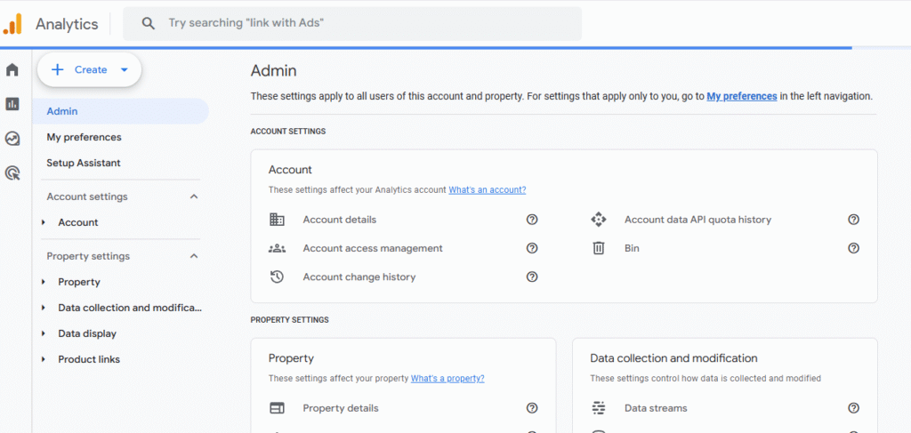This screenshot has width=911, height=433.
Task: Click the Google Analytics logo icon
Action: 12,24
